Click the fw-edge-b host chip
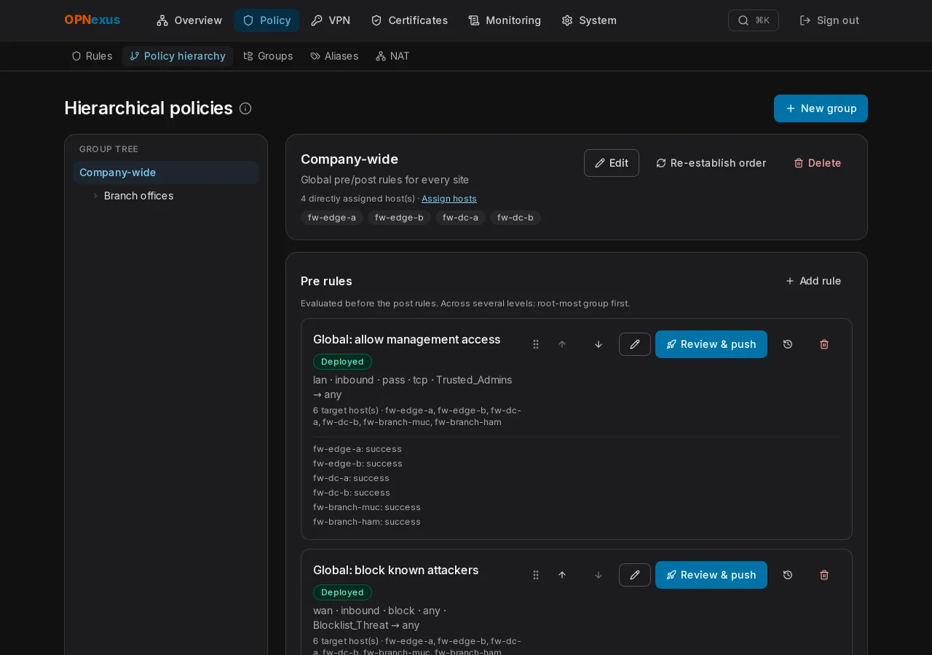This screenshot has height=655, width=932. 399,218
